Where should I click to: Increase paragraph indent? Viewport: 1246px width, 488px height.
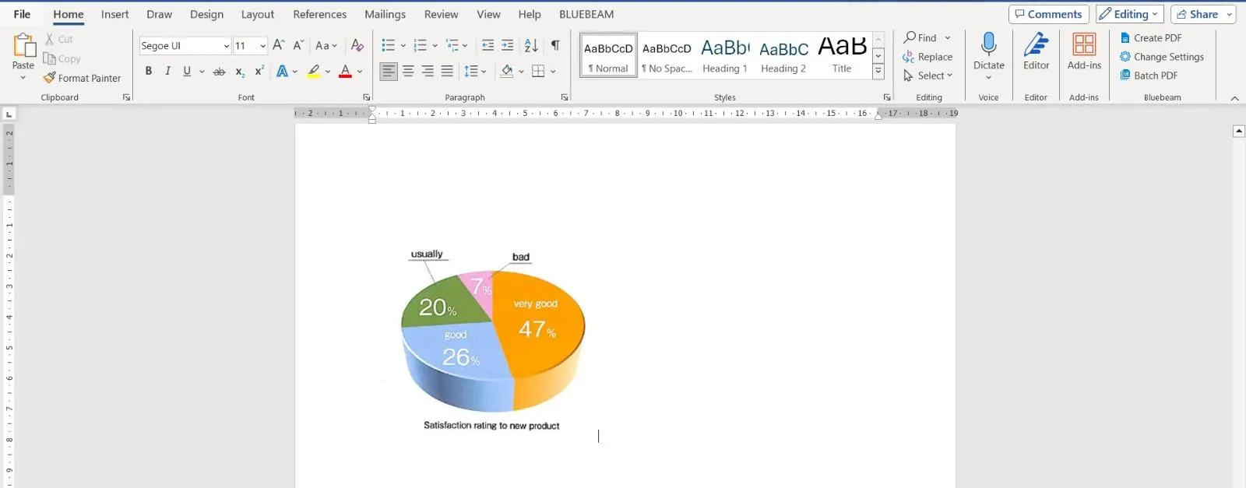508,45
